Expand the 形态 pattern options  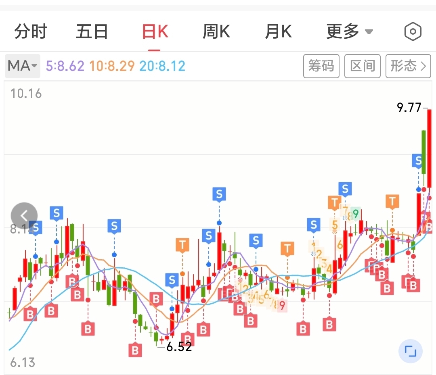pyautogui.click(x=408, y=66)
